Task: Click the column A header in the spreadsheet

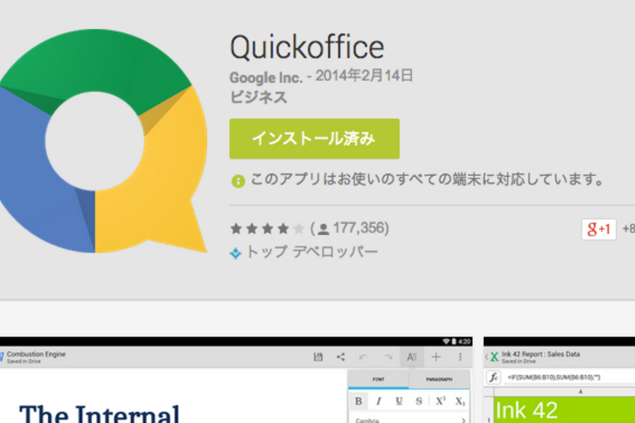Action: pyautogui.click(x=580, y=391)
